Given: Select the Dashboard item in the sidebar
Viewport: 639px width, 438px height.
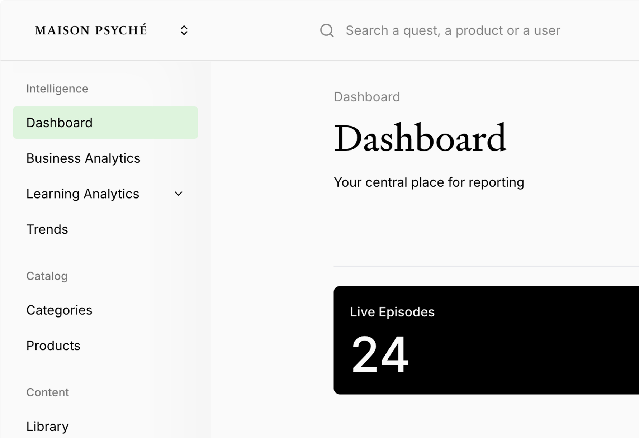Looking at the screenshot, I should [x=59, y=123].
